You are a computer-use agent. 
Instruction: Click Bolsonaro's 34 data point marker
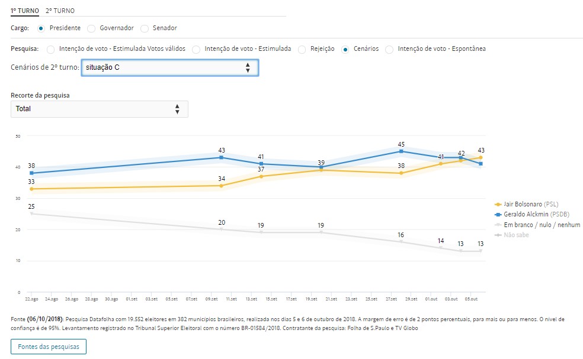(221, 186)
